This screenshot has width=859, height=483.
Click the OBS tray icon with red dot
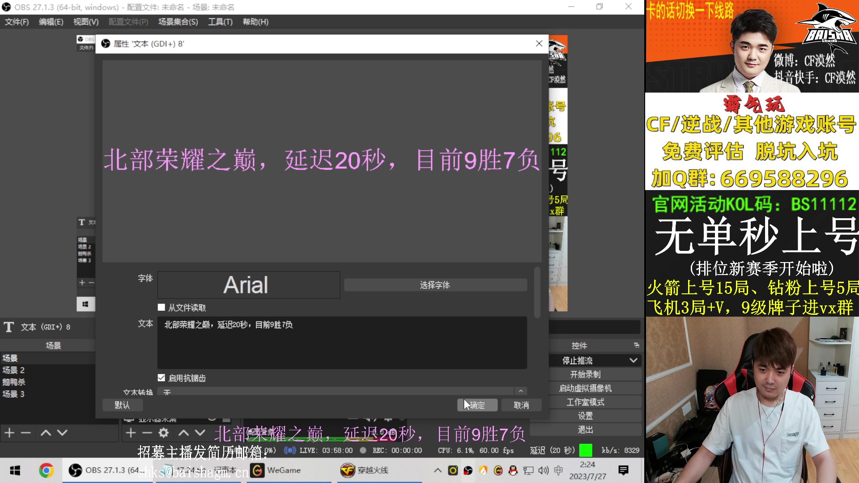[x=468, y=470]
